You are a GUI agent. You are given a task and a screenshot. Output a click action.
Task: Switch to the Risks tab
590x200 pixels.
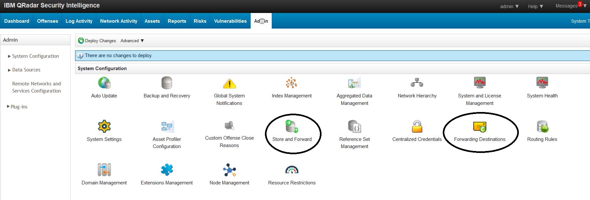pyautogui.click(x=200, y=21)
